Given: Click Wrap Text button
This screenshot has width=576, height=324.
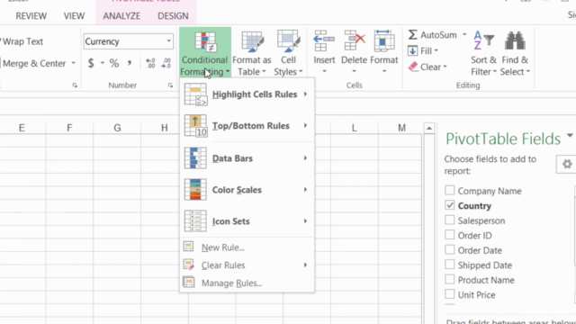Looking at the screenshot, I should (x=22, y=41).
